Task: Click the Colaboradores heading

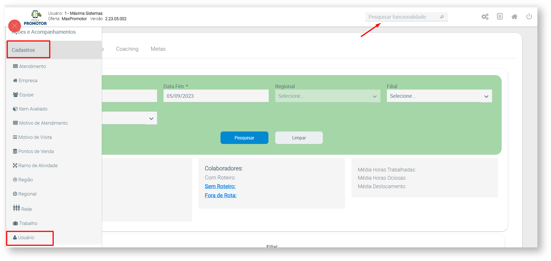Action: pos(224,168)
